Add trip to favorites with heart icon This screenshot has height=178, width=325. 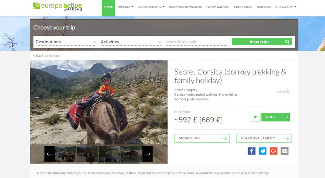tap(255, 117)
